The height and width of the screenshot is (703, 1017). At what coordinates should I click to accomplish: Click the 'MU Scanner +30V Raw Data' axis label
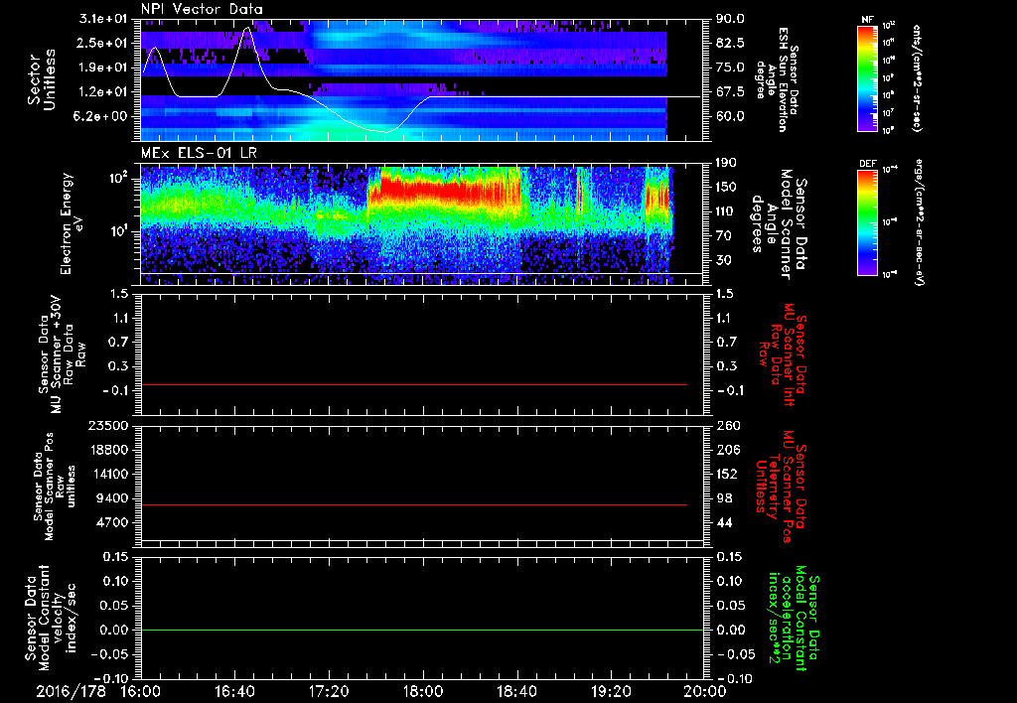coord(62,354)
